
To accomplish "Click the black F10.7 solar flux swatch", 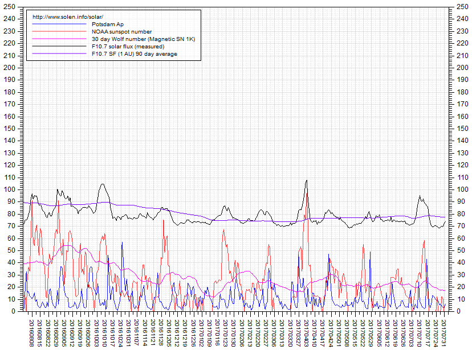I will (60, 47).
